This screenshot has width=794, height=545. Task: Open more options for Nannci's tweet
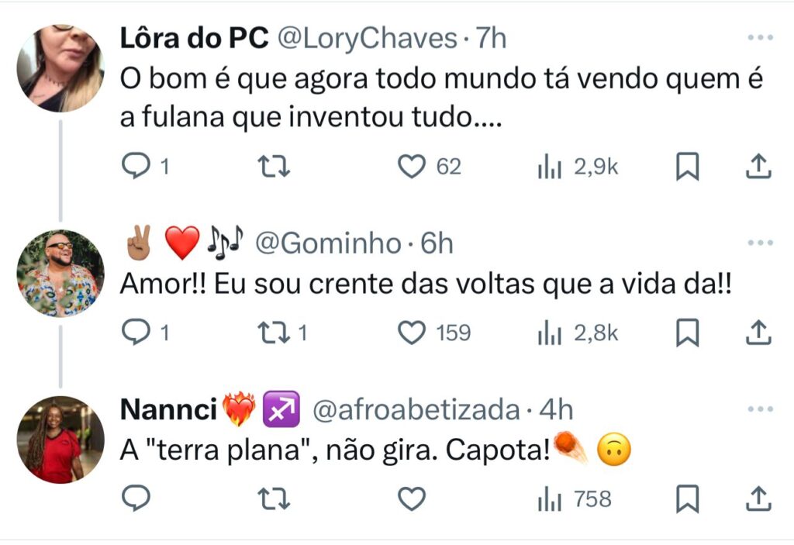[x=759, y=410]
